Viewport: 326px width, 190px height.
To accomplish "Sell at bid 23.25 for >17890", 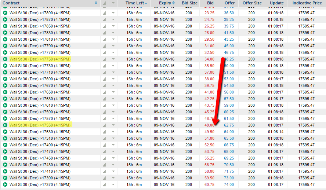I will tap(209, 13).
